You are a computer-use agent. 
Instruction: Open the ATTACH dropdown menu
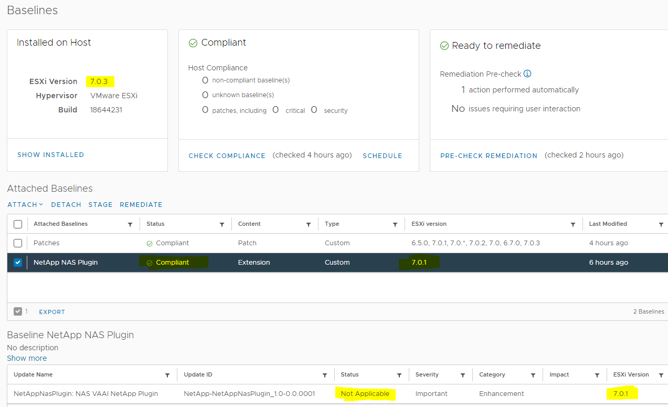tap(25, 205)
